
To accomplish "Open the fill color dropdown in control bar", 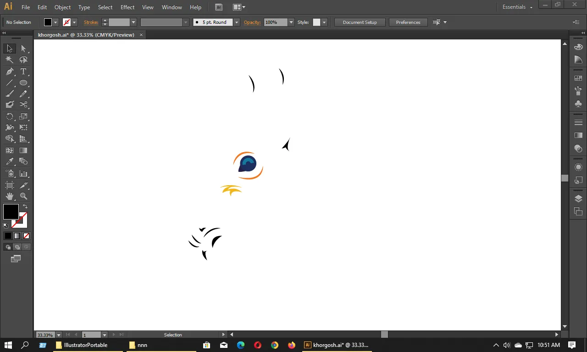I will click(56, 22).
